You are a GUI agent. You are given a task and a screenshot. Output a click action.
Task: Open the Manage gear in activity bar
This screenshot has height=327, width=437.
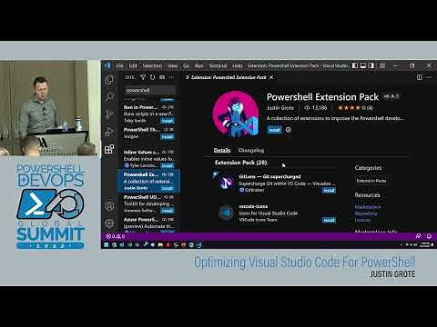109,223
